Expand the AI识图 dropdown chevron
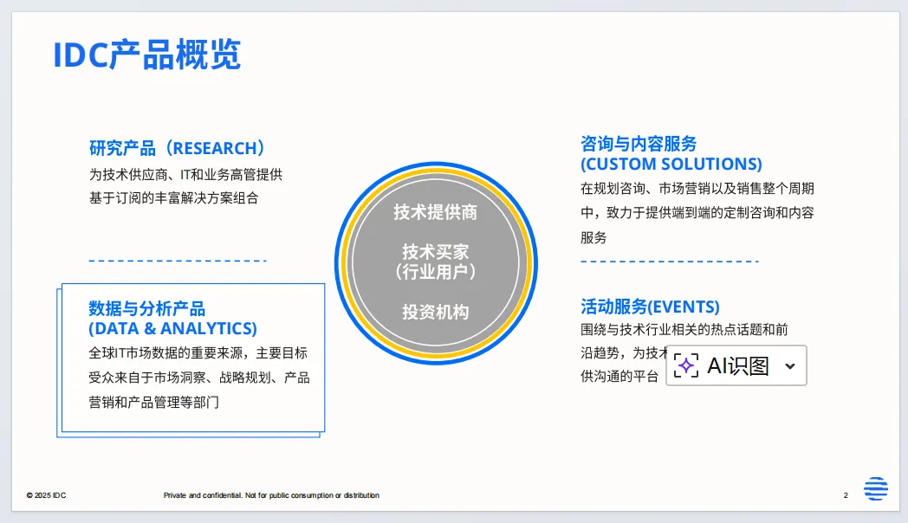Screen dimensions: 908x523 click(790, 366)
